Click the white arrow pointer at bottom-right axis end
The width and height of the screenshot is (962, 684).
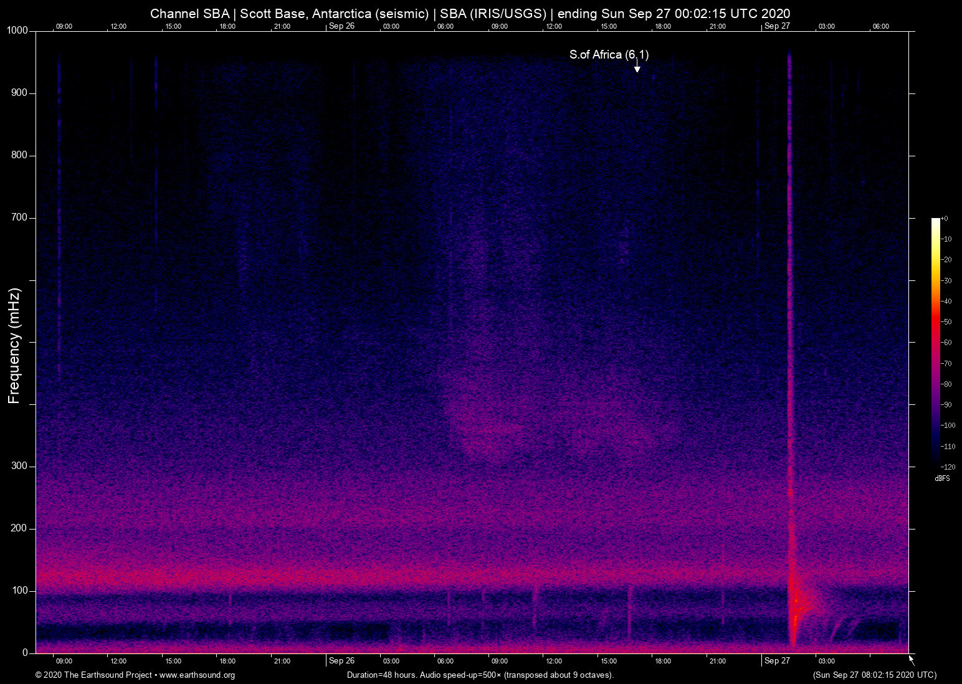point(912,660)
